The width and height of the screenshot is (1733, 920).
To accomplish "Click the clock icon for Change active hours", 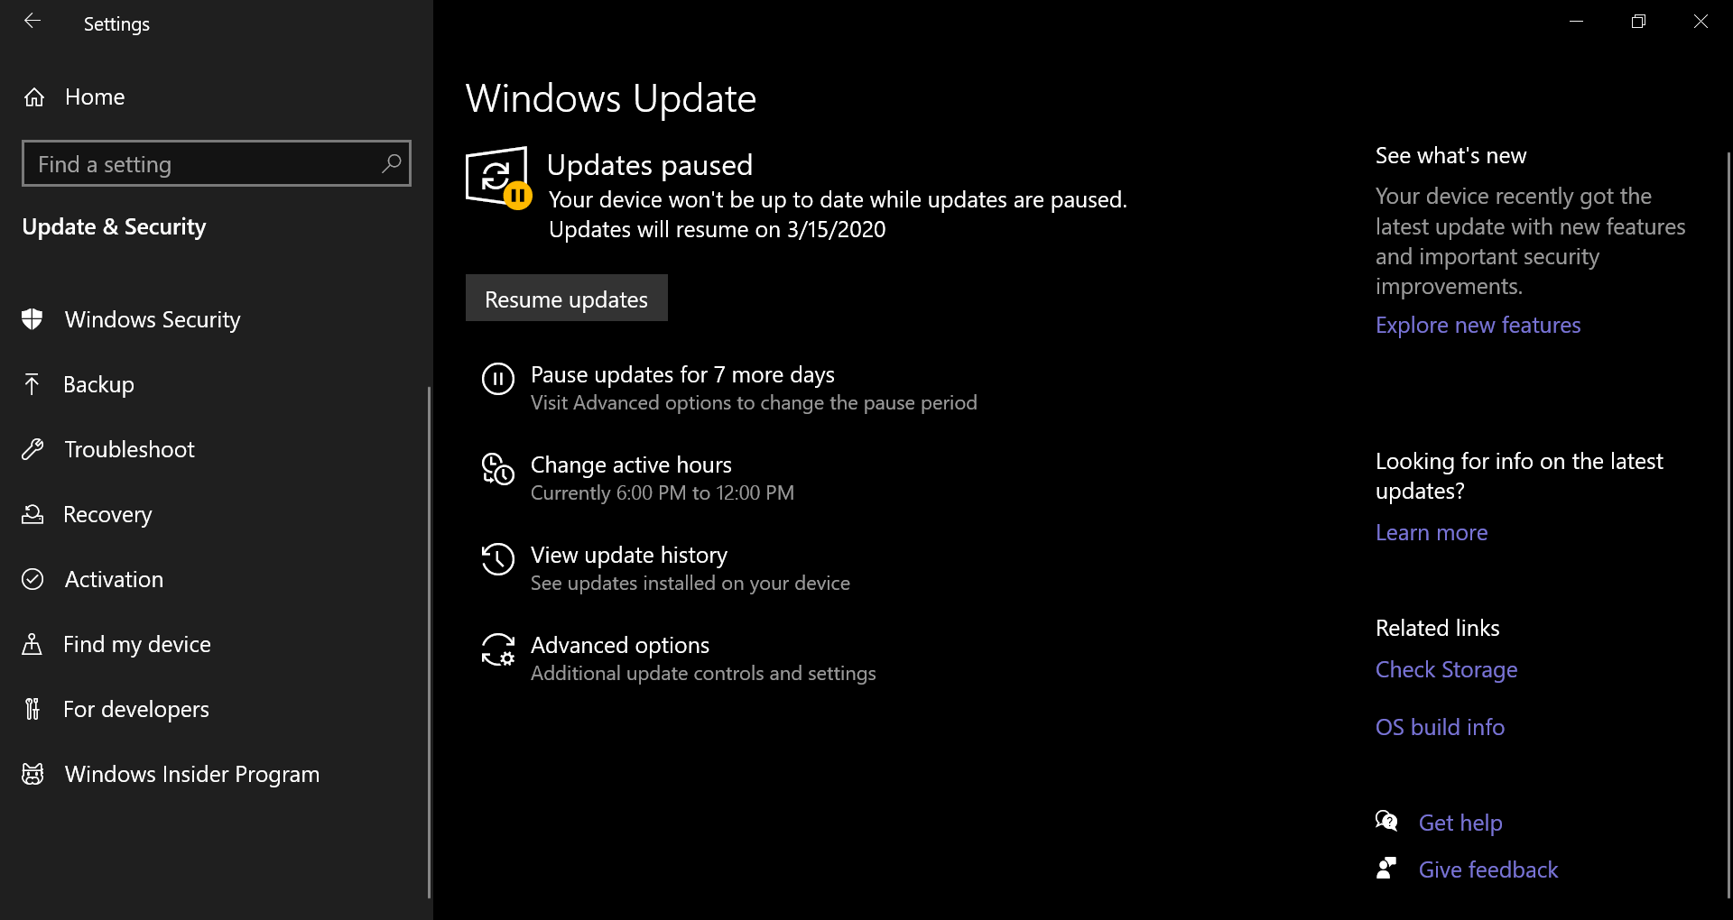I will click(498, 469).
